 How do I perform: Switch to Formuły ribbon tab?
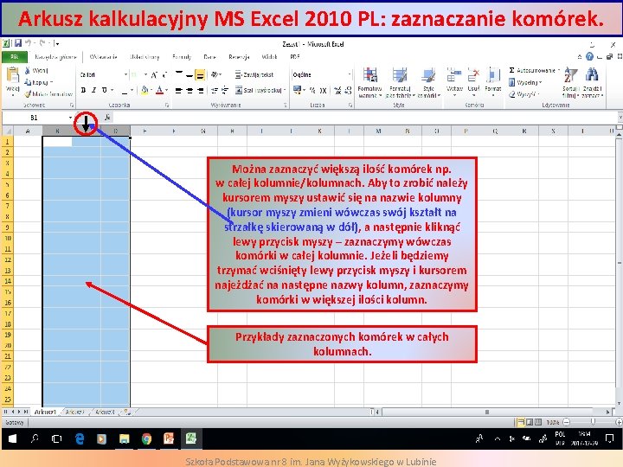(182, 57)
